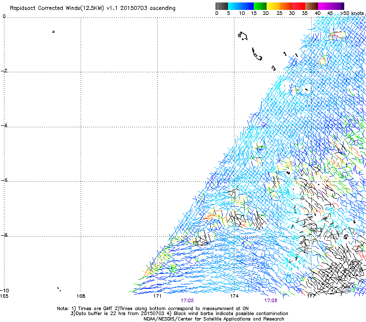Click the legend tick label 25
Screen dimensions: 366x322
pos(279,13)
